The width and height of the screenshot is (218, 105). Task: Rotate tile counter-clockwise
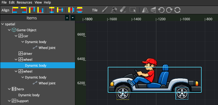(x=161, y=10)
